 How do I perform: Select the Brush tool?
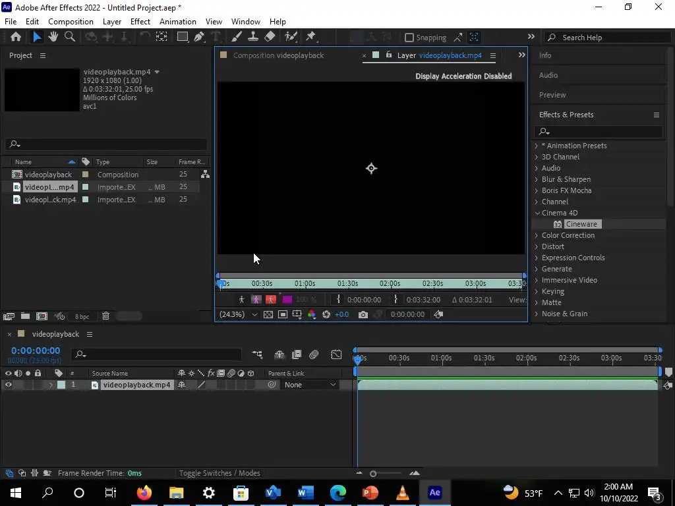point(237,37)
